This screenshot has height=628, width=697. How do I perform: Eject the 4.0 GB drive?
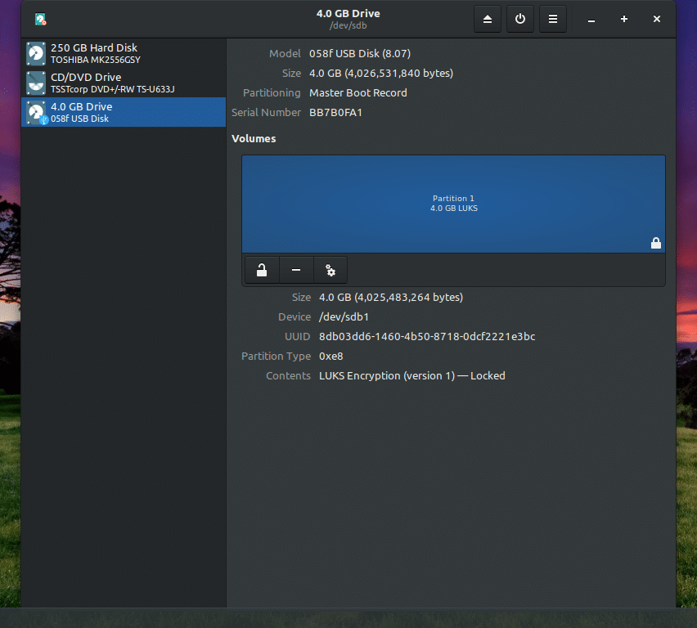click(488, 19)
